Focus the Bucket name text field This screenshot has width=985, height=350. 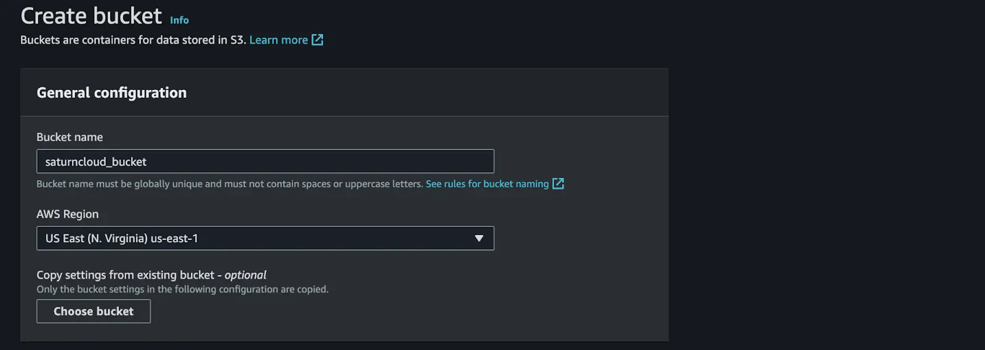click(x=265, y=161)
